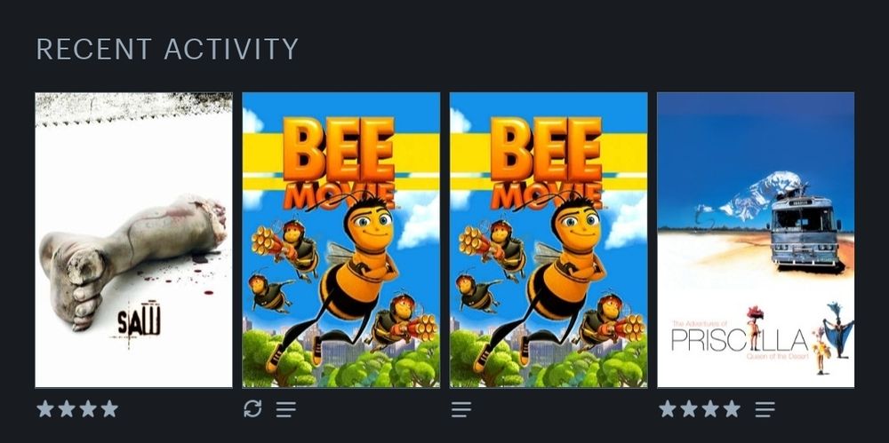The width and height of the screenshot is (889, 443).
Task: Click the last star under Priscilla
Action: (x=732, y=408)
